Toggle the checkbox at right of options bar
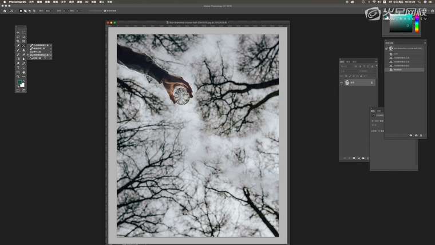The image size is (435, 245). pyautogui.click(x=105, y=10)
